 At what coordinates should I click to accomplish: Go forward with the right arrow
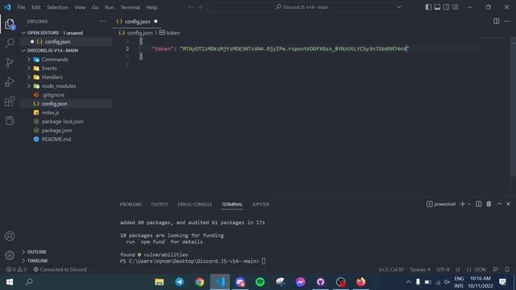[x=200, y=7]
